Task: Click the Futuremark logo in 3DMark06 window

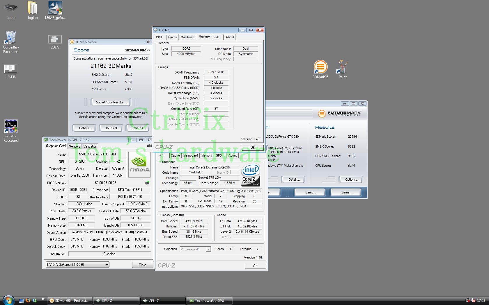Action: click(x=339, y=114)
